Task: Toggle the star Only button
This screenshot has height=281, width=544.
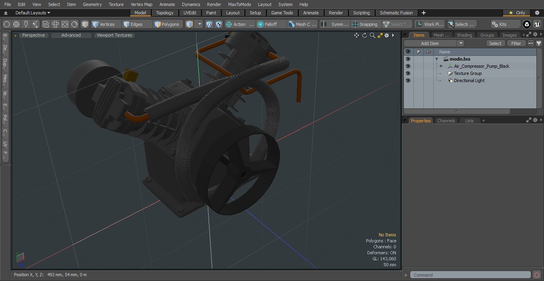Action: [x=517, y=13]
